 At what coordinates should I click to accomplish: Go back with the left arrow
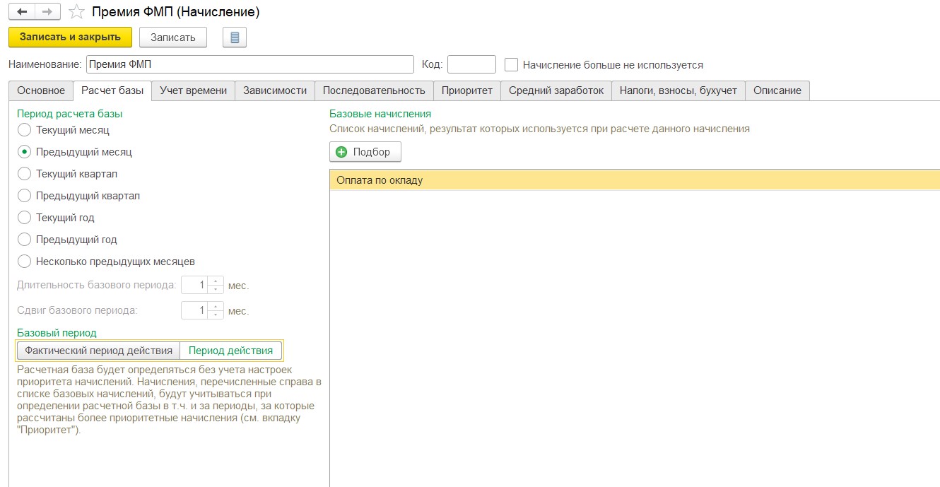click(x=22, y=12)
